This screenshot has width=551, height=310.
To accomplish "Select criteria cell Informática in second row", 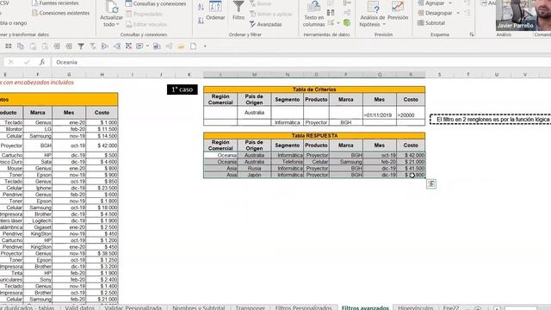I will [x=288, y=122].
